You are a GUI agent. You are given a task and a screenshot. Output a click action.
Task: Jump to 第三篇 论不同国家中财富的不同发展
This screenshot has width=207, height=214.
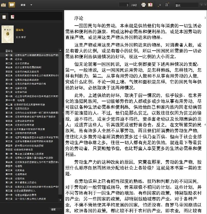25,129
